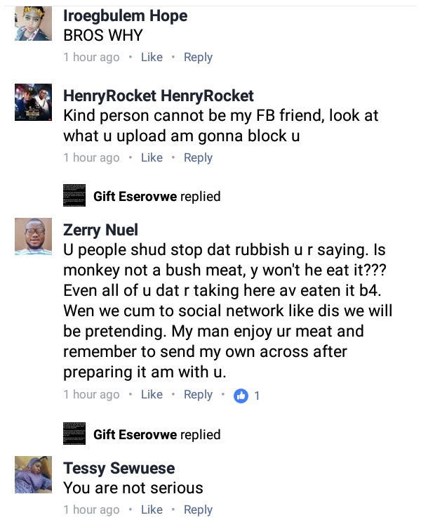421x520 pixels.
Task: Open Zerry Nuel's profile picture
Action: 33,236
